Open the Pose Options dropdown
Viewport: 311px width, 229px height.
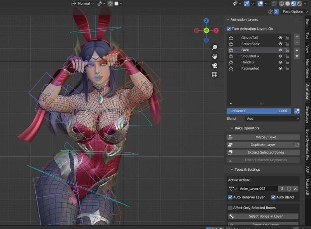(295, 12)
